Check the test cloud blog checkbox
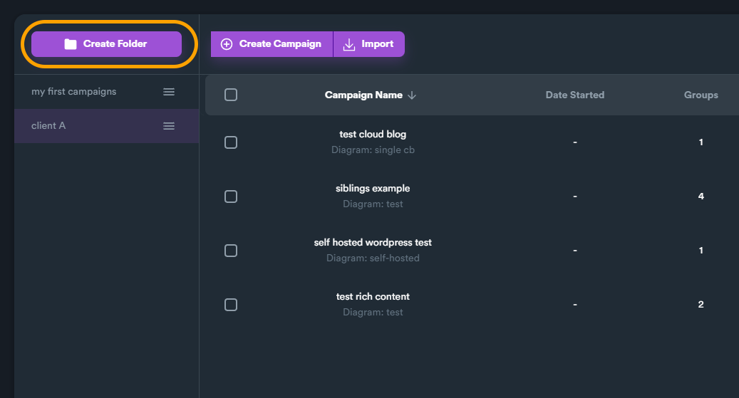The width and height of the screenshot is (739, 398). pyautogui.click(x=231, y=142)
